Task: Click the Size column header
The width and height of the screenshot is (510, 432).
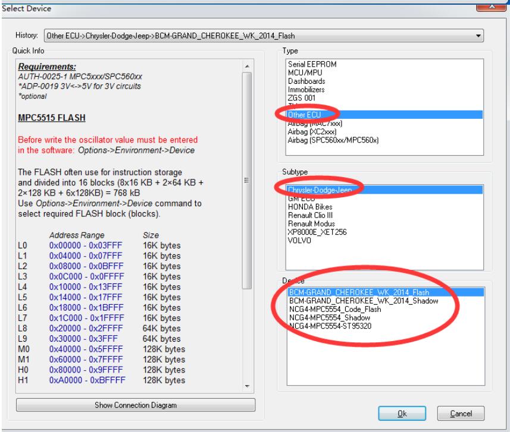Action: (151, 235)
